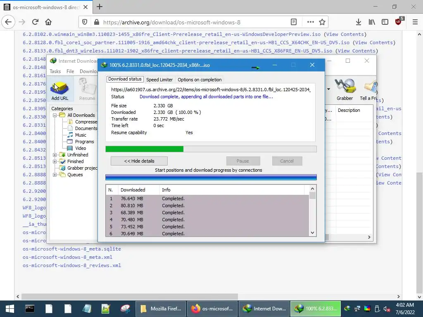The width and height of the screenshot is (423, 317).
Task: Toggle reader view icon in address bar
Action: (294, 22)
